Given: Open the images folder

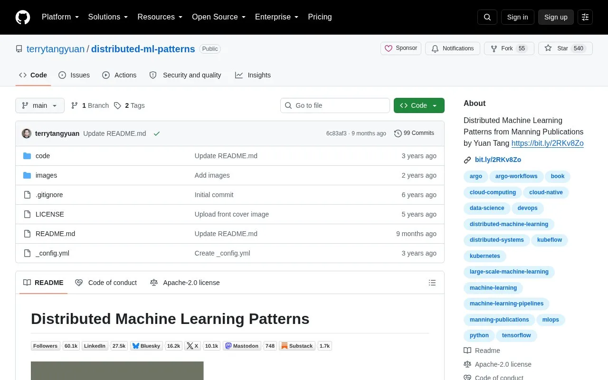Looking at the screenshot, I should (46, 175).
